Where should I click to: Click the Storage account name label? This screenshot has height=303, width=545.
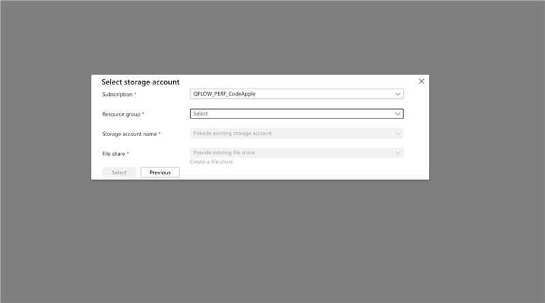click(x=129, y=134)
